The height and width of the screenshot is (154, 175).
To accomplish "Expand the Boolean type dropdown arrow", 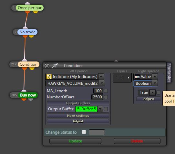I will tap(155, 83).
